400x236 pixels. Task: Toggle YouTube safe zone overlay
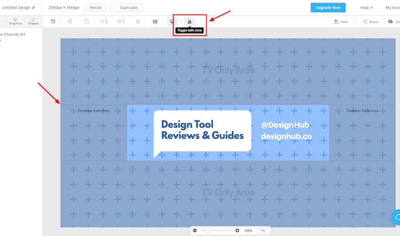(x=190, y=22)
